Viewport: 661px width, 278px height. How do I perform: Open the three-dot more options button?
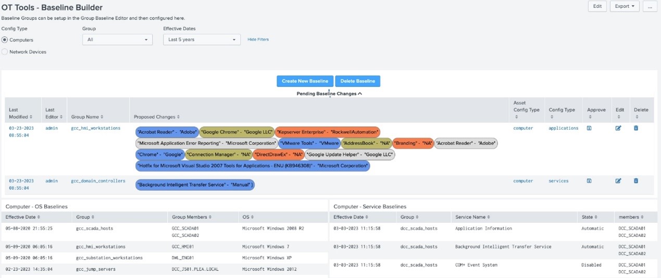click(650, 6)
